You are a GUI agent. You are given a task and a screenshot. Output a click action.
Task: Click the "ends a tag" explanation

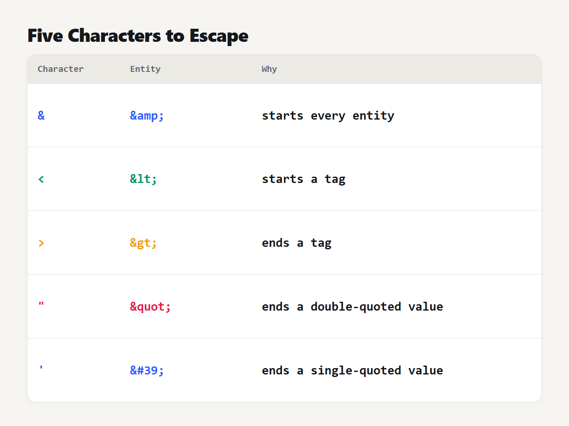[297, 243]
